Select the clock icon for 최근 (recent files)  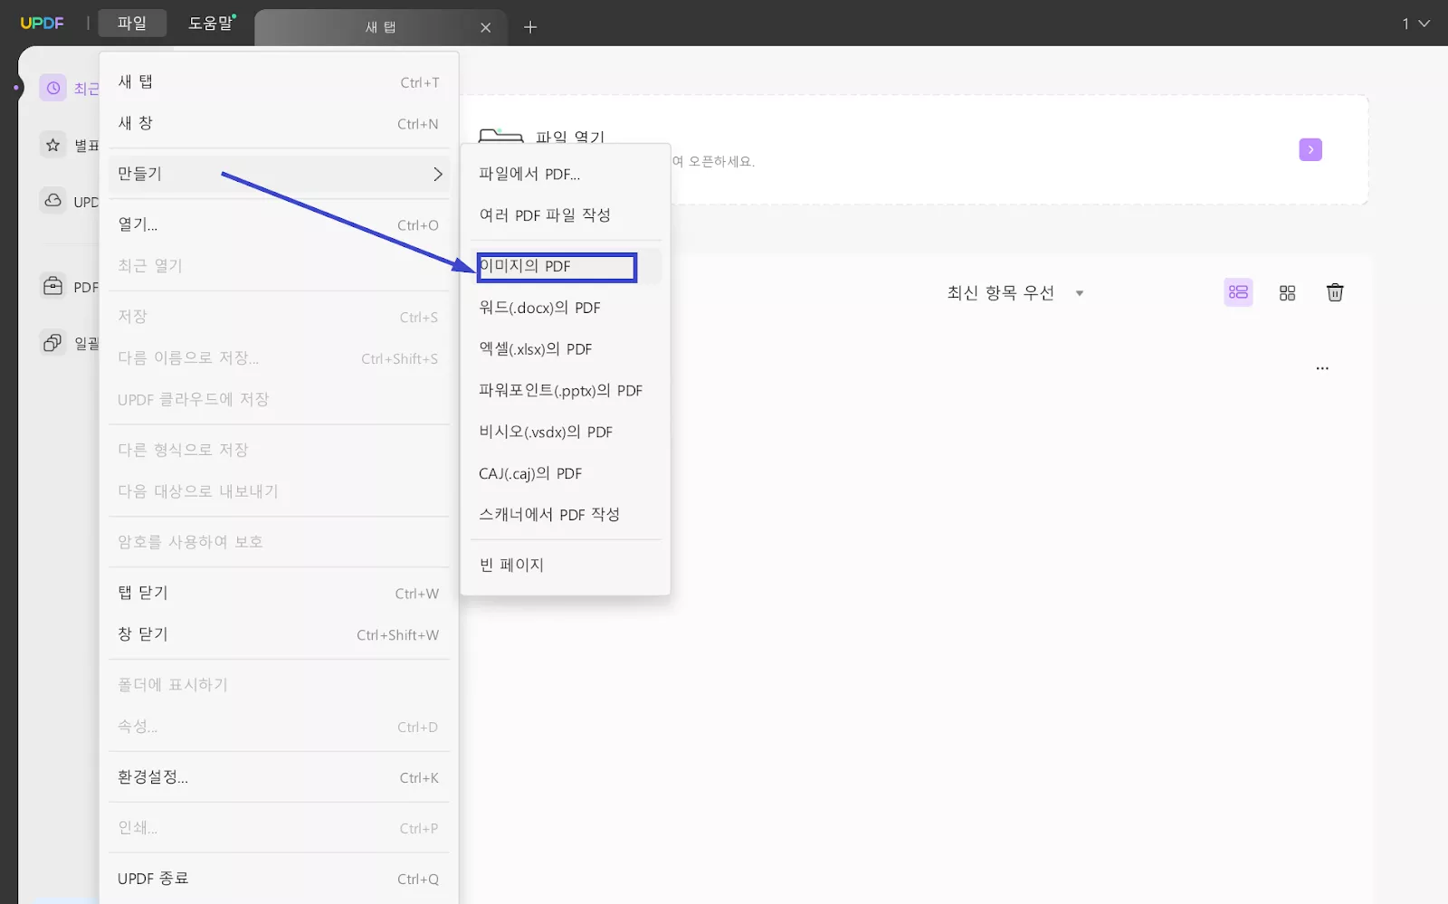[x=52, y=88]
